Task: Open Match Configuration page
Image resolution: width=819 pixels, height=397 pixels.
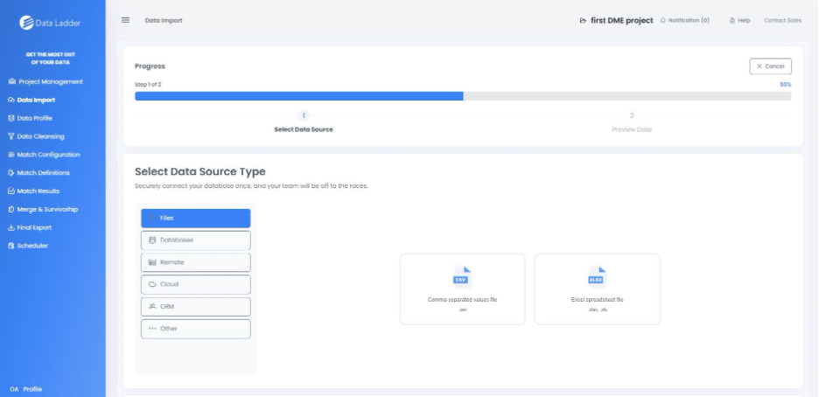Action: click(x=45, y=155)
